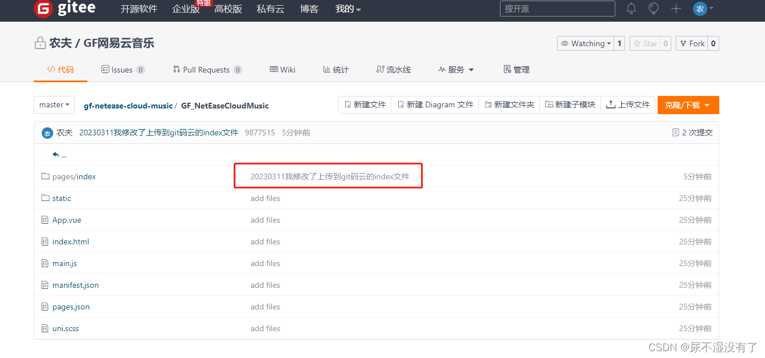Click GF网易云音乐 repo name in title
Screen dimensions: 765x358
tap(119, 43)
